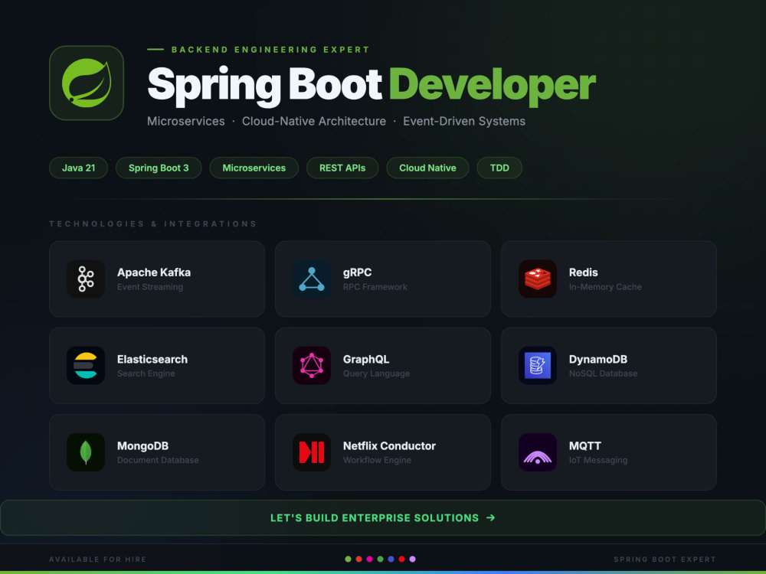Select the Java 21 tag
The image size is (766, 574).
(x=79, y=168)
